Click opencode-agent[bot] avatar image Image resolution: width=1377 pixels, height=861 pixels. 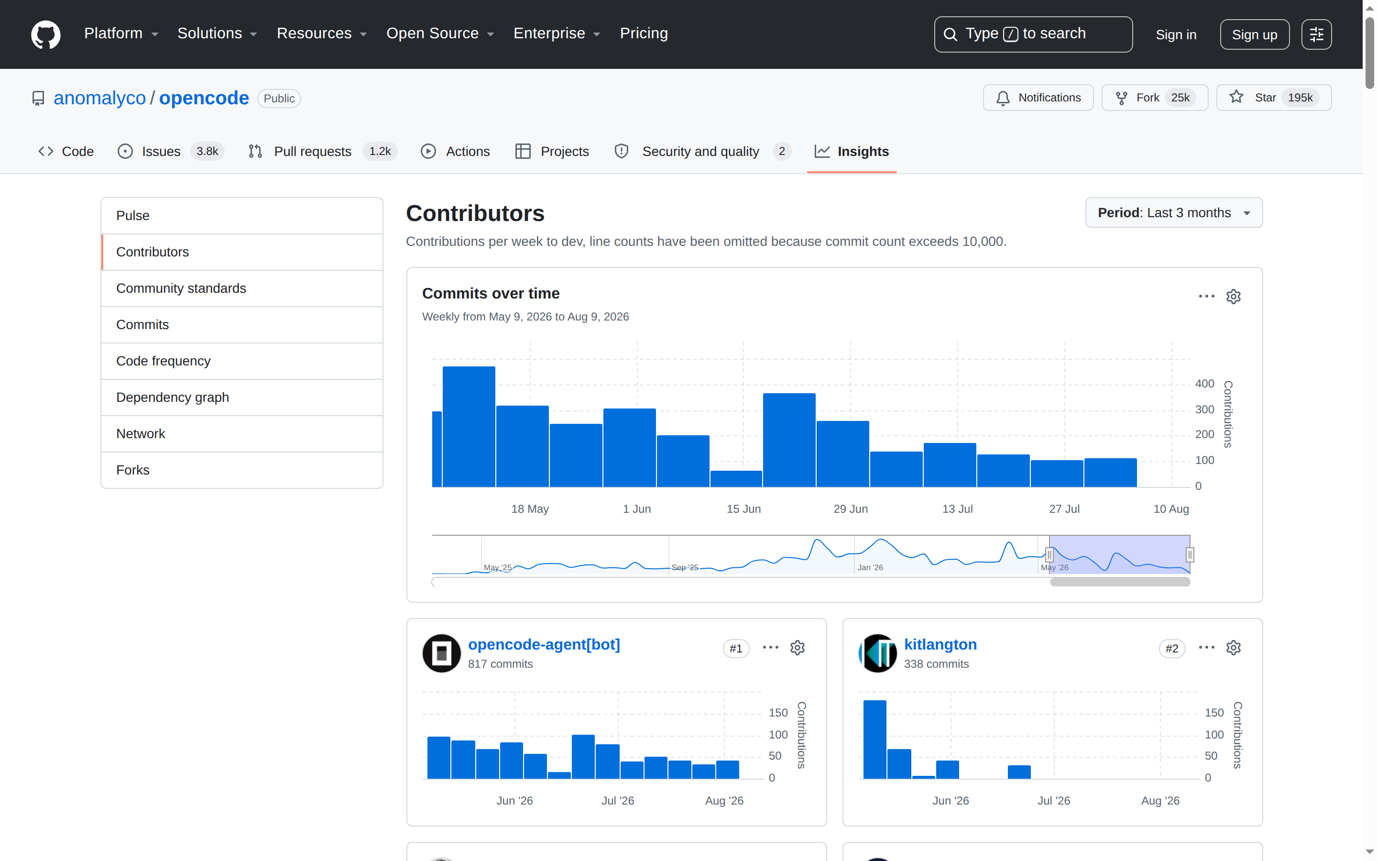442,653
